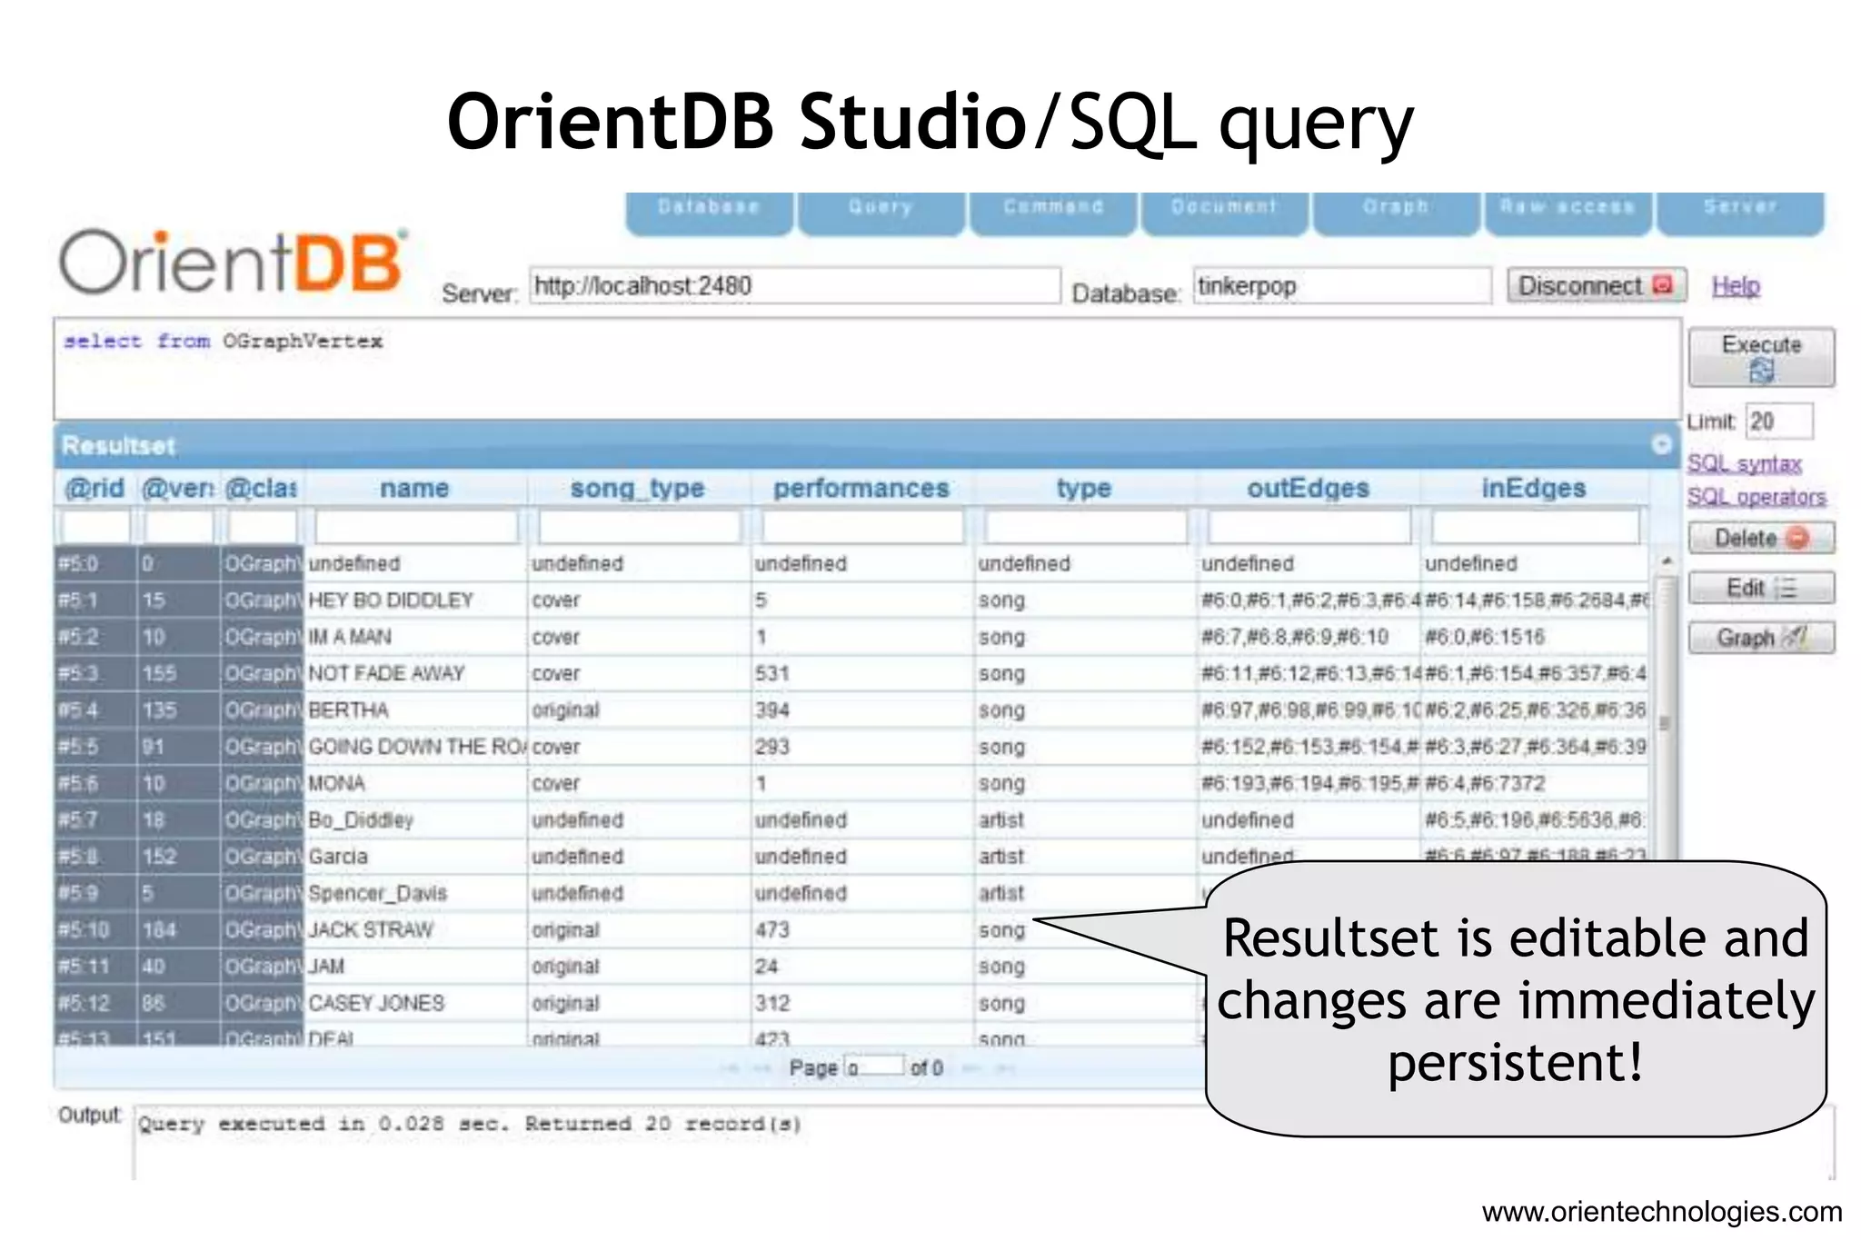Click the Graph button on the right
Viewport: 1861px width, 1240px height.
point(1761,638)
